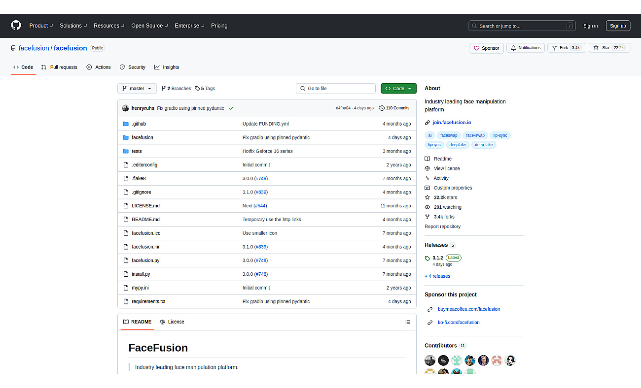Expand the Solutions menu
This screenshot has width=641, height=388.
(73, 26)
